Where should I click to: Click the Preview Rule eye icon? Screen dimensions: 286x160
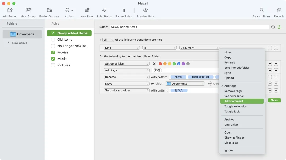click(145, 10)
